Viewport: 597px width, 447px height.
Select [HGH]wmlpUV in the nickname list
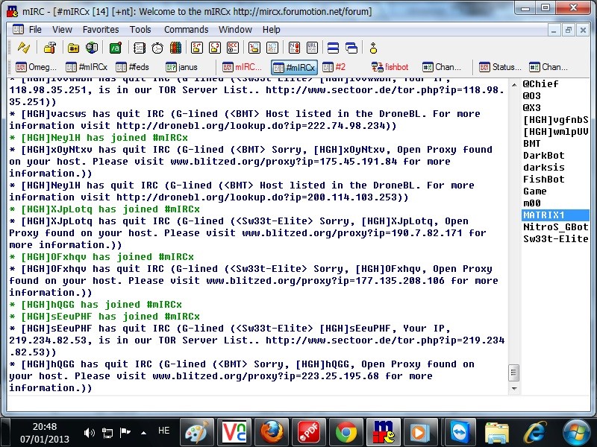click(x=555, y=132)
